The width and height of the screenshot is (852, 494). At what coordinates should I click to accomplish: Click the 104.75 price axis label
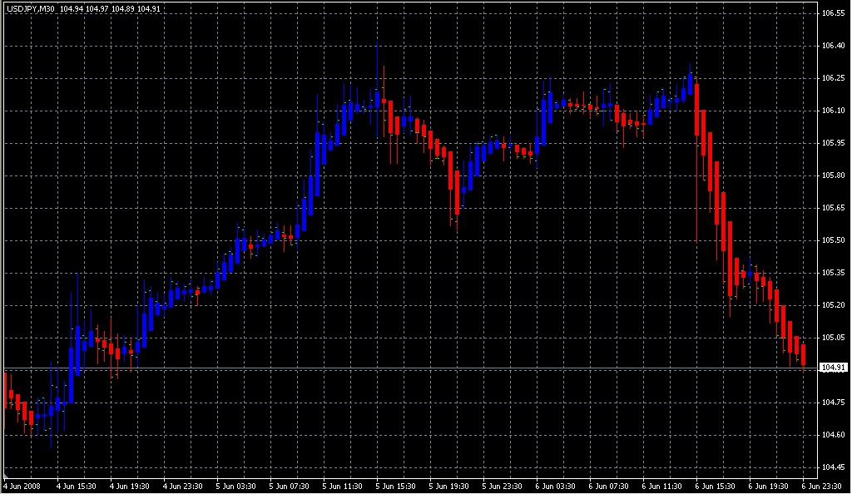(834, 403)
